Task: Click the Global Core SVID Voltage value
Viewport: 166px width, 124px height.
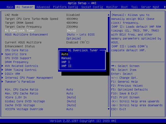Action: (71, 101)
